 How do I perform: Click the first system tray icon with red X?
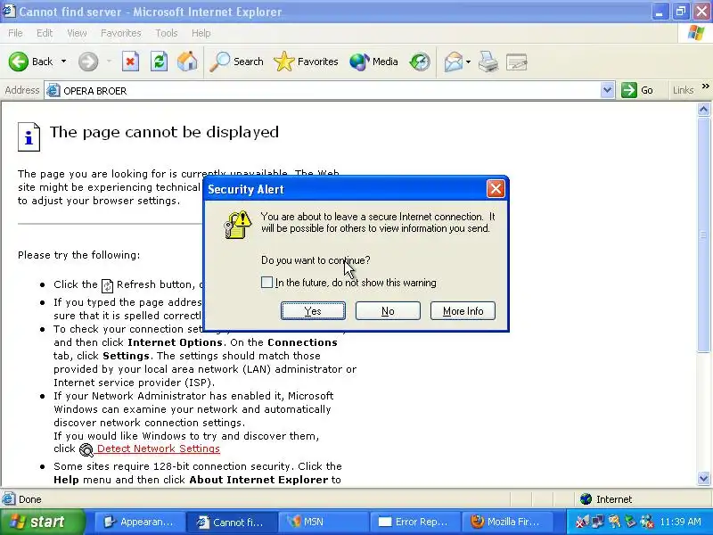[x=583, y=522]
